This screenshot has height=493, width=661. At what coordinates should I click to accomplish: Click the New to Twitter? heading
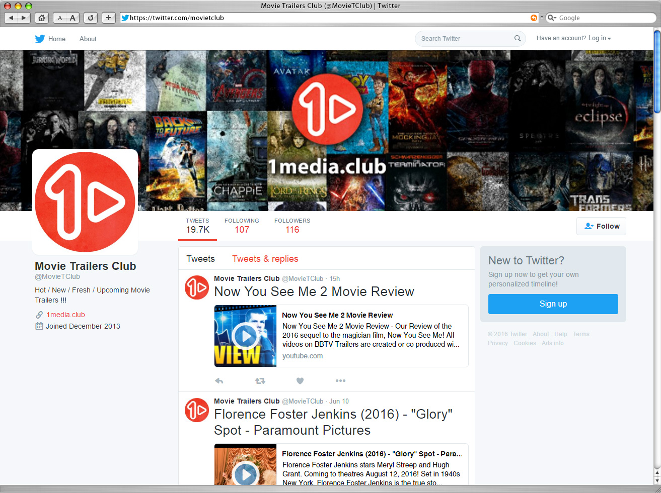pyautogui.click(x=526, y=260)
